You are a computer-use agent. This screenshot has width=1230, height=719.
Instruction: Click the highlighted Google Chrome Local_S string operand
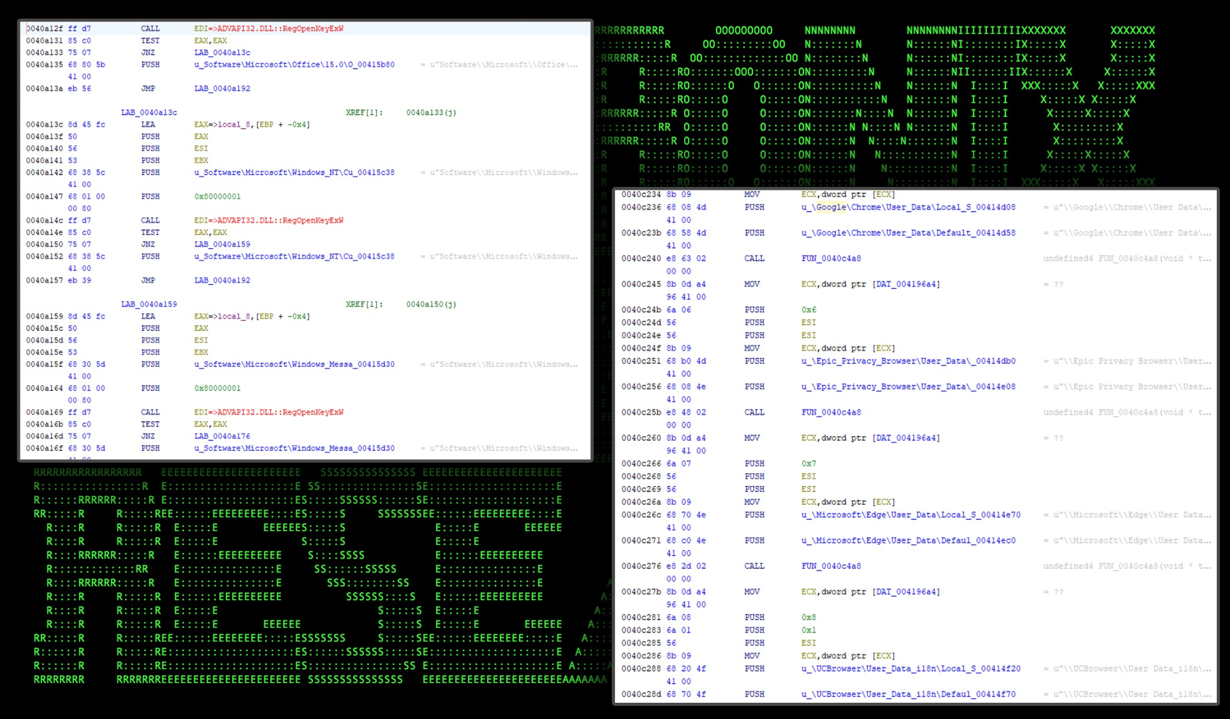[907, 207]
